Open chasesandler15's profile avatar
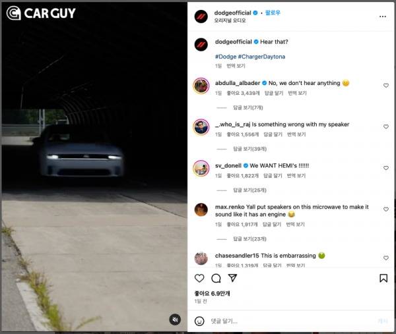Screen dimensions: 396x334 point(201,258)
